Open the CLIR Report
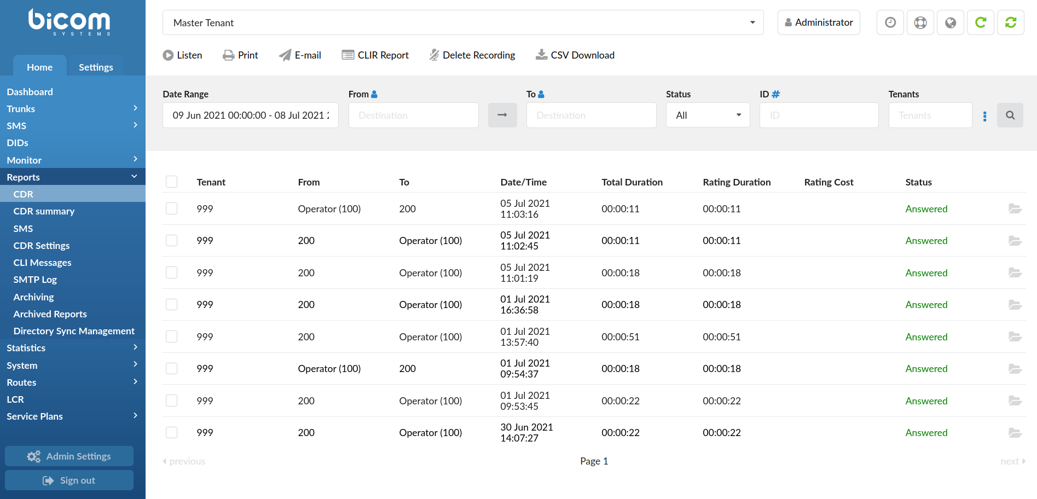 (375, 55)
